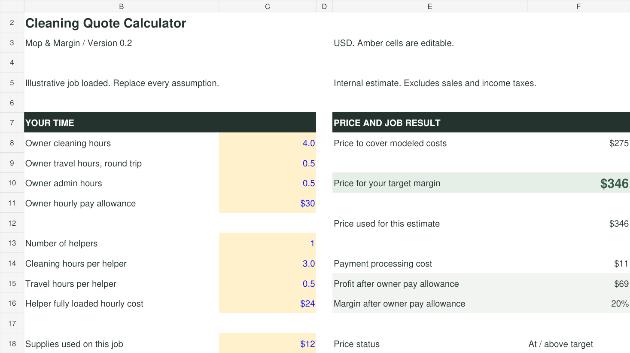The image size is (630, 353).
Task: Click the Profit after owner pay $69
Action: (578, 283)
